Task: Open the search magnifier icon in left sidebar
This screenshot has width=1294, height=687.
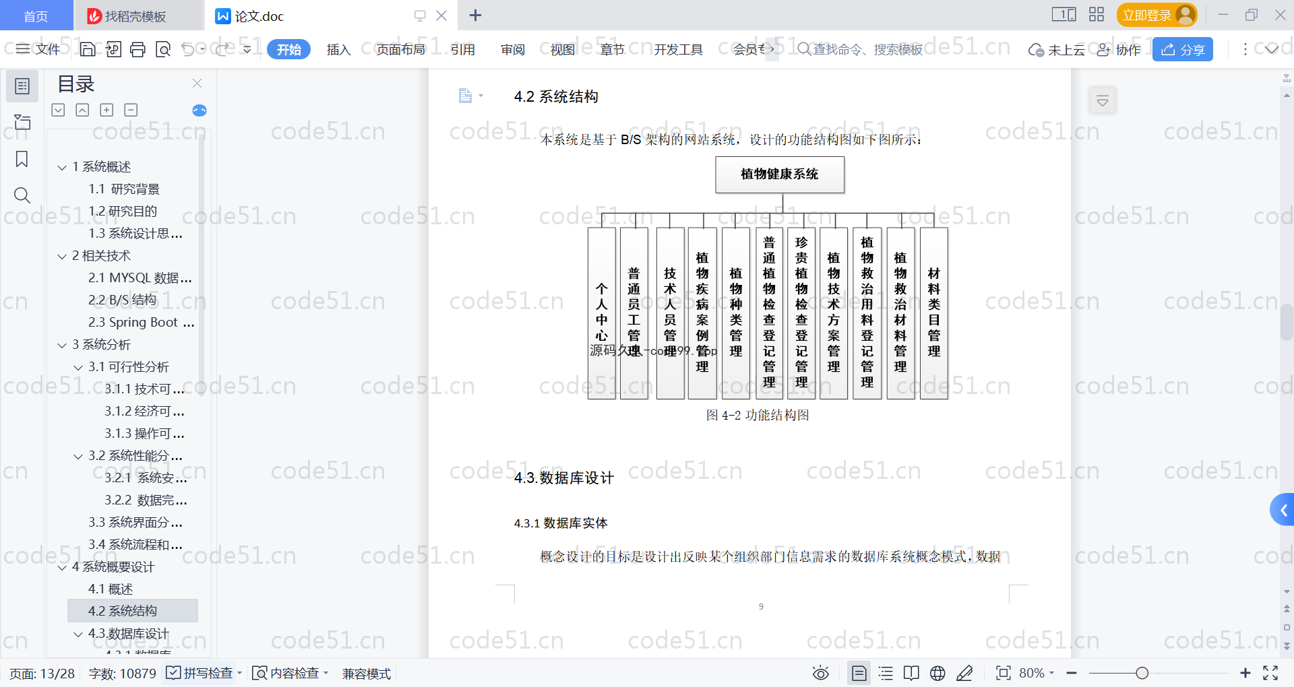Action: pyautogui.click(x=22, y=195)
